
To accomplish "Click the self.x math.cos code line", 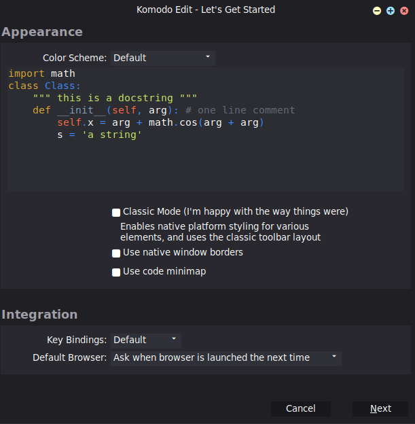I will coord(160,122).
